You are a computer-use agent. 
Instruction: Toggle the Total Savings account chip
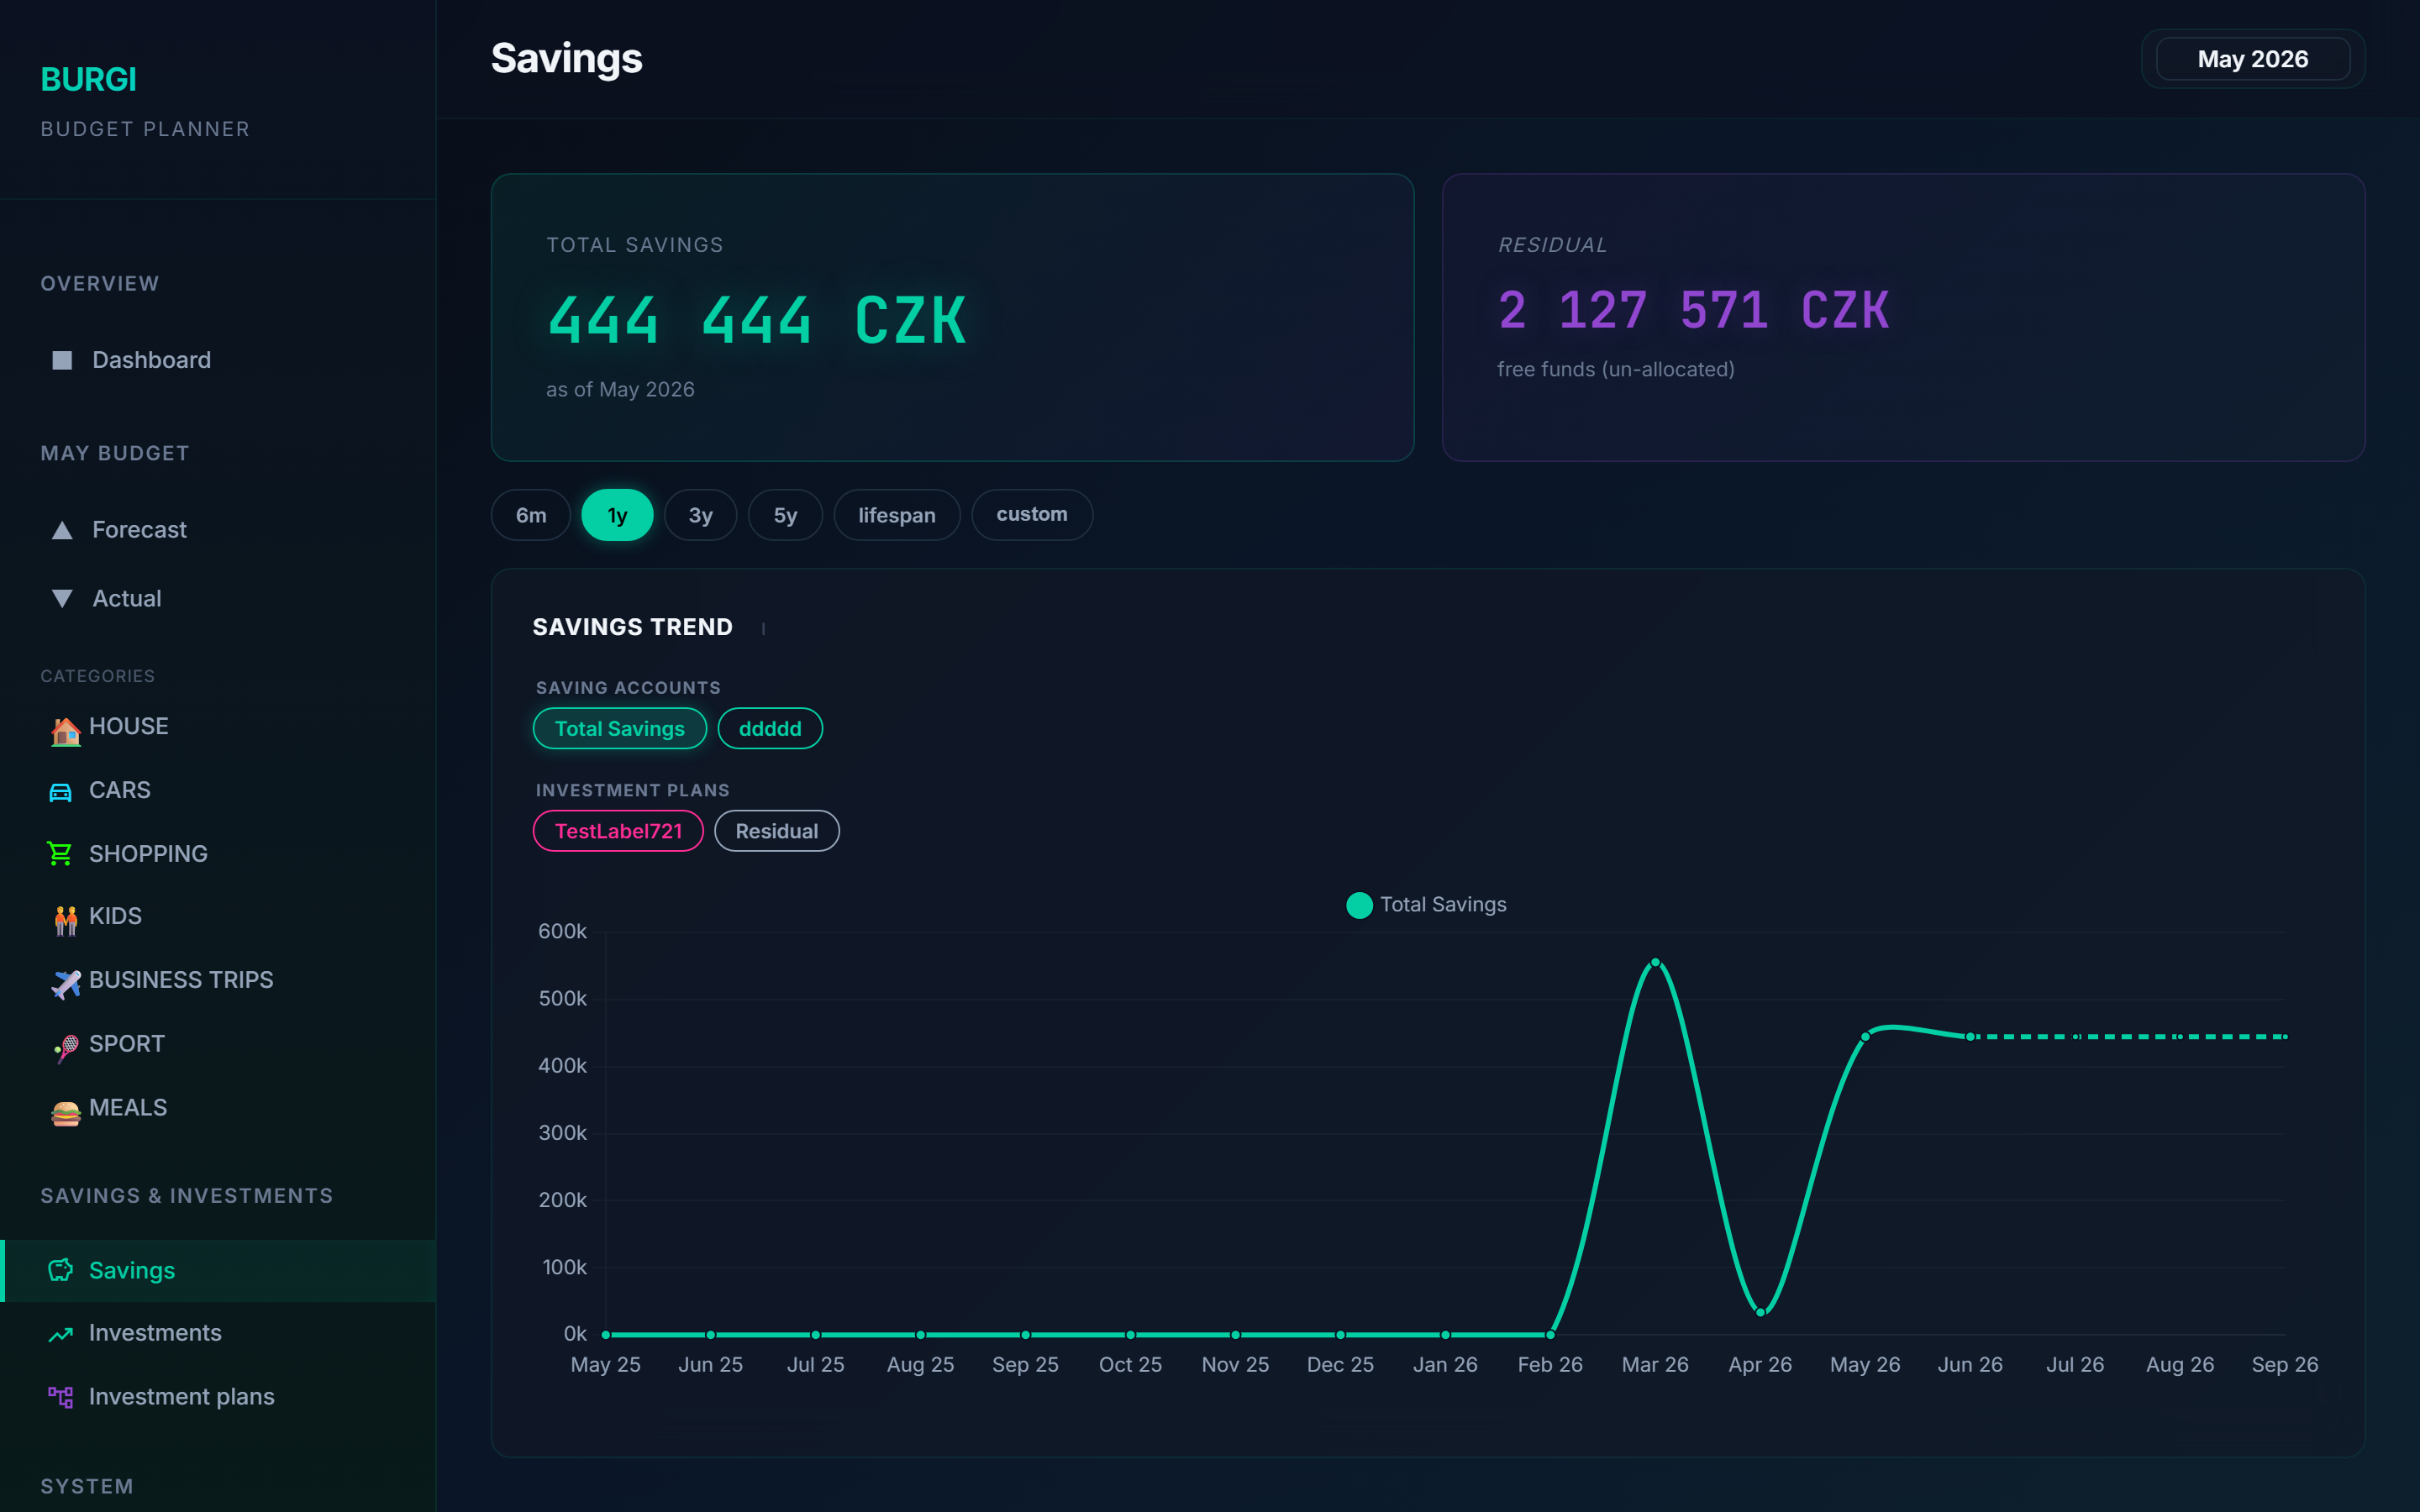click(x=620, y=729)
